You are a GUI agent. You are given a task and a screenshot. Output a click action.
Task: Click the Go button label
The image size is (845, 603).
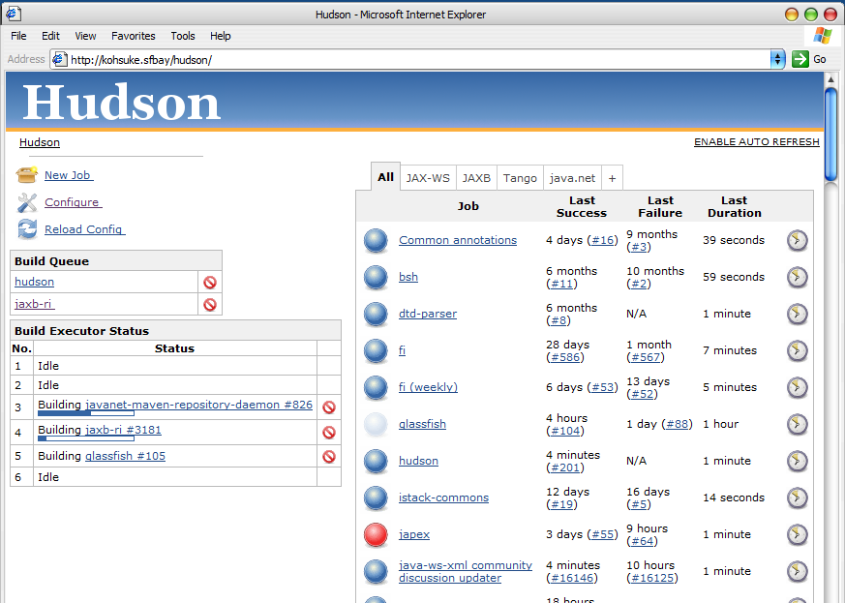[x=820, y=59]
